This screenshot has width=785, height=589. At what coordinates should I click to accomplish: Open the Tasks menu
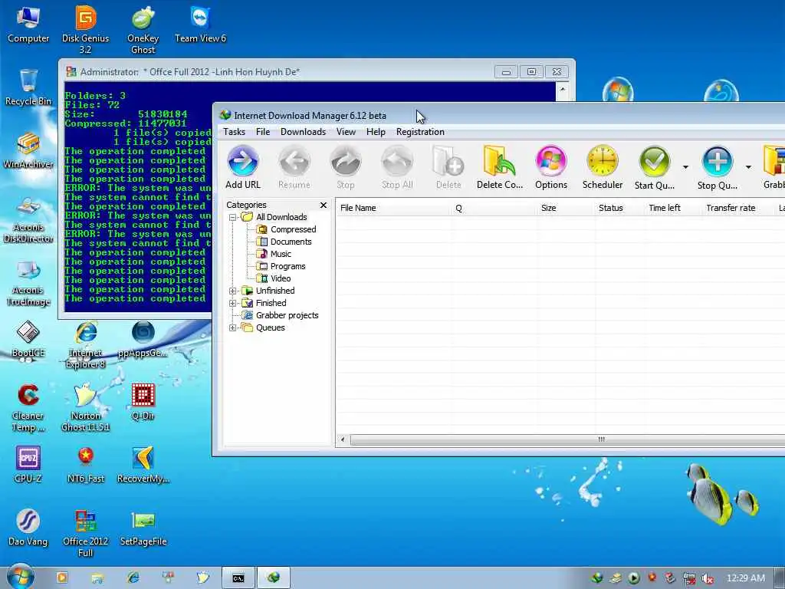coord(235,132)
